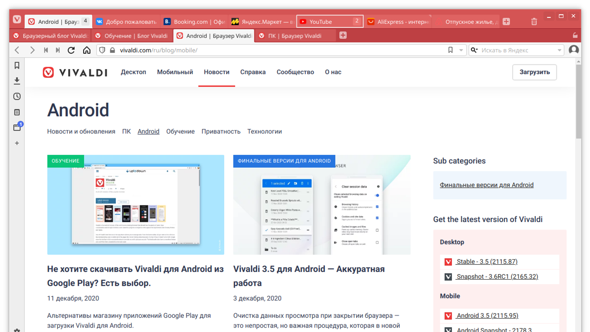Expand the search field dropdown arrow
The height and width of the screenshot is (332, 590).
click(x=559, y=50)
